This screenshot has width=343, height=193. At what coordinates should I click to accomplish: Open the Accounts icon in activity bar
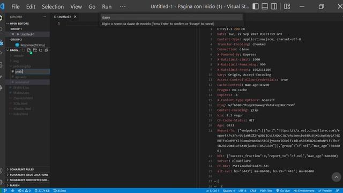pos(1,170)
